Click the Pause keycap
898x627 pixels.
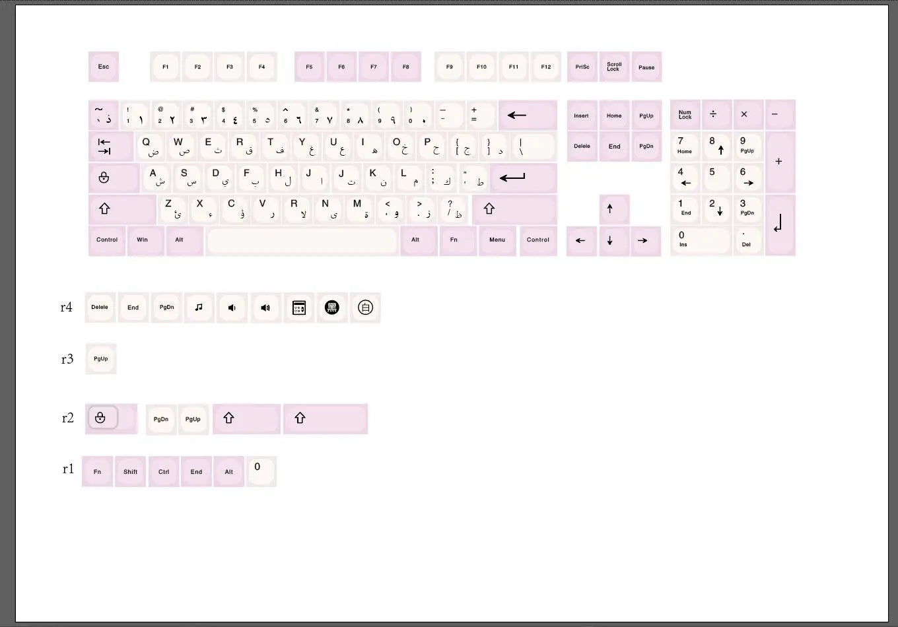coord(646,67)
